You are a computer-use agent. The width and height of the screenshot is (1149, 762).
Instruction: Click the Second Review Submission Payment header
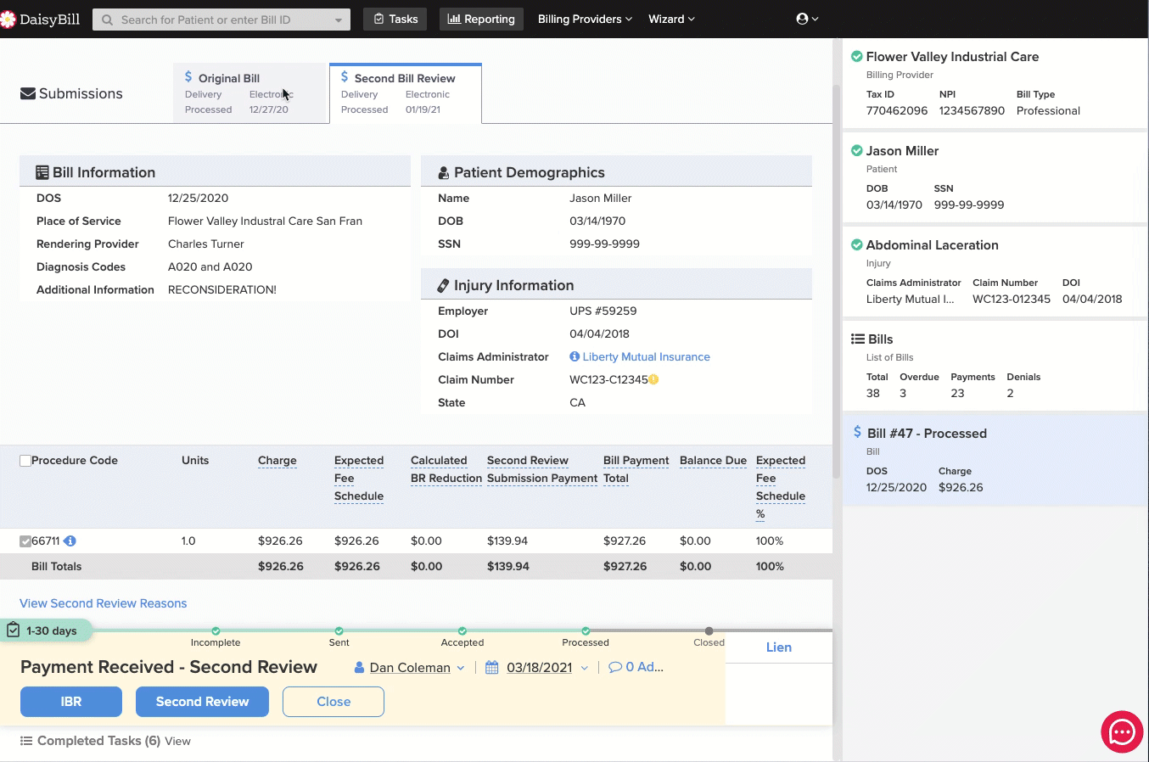coord(542,469)
